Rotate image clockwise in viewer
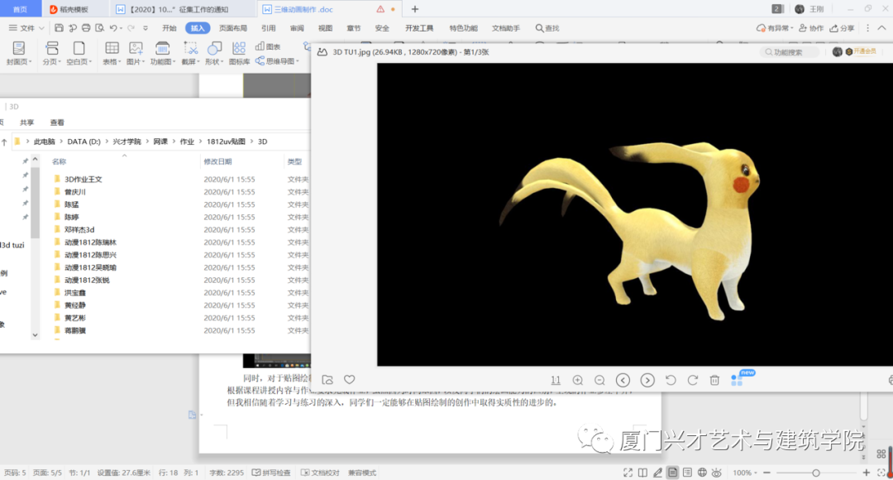Screen dimensions: 893x480 [x=693, y=380]
